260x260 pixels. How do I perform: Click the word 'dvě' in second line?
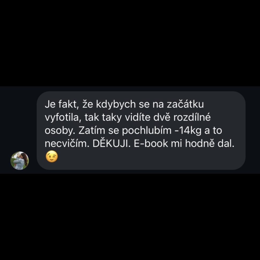[162, 117]
